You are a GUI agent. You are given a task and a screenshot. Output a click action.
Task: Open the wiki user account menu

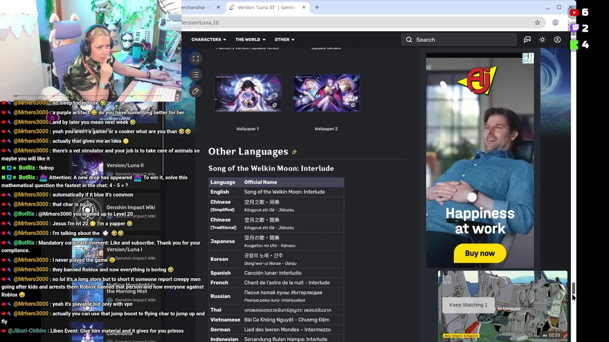[x=558, y=39]
